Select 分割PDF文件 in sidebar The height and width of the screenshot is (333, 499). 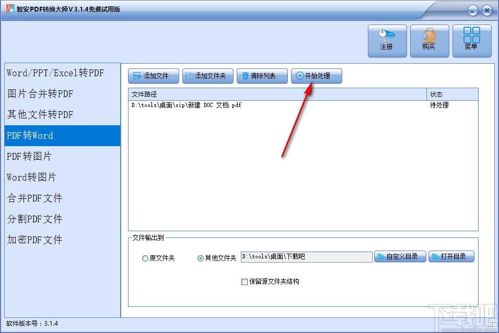coord(62,219)
